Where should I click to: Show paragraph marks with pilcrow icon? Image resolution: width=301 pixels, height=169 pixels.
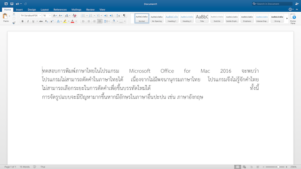tap(124, 15)
